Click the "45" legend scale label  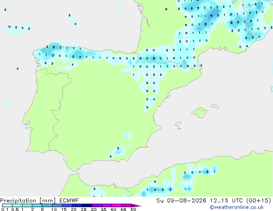123,209
